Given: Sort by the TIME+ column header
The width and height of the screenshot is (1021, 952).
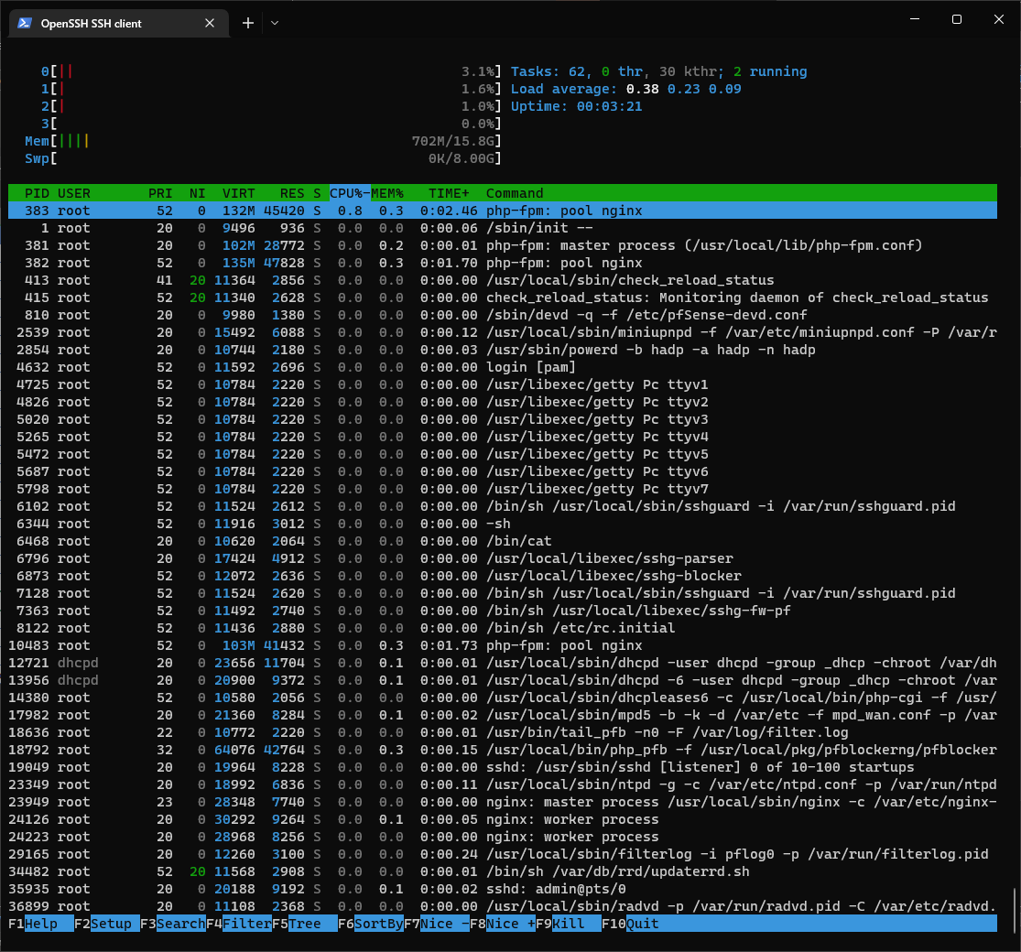Looking at the screenshot, I should point(449,193).
